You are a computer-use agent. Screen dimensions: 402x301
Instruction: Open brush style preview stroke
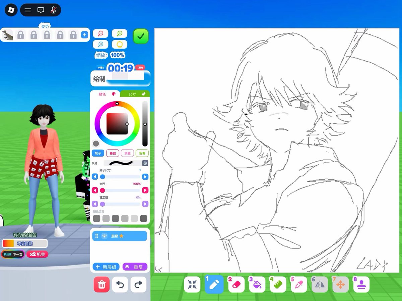[x=122, y=163]
